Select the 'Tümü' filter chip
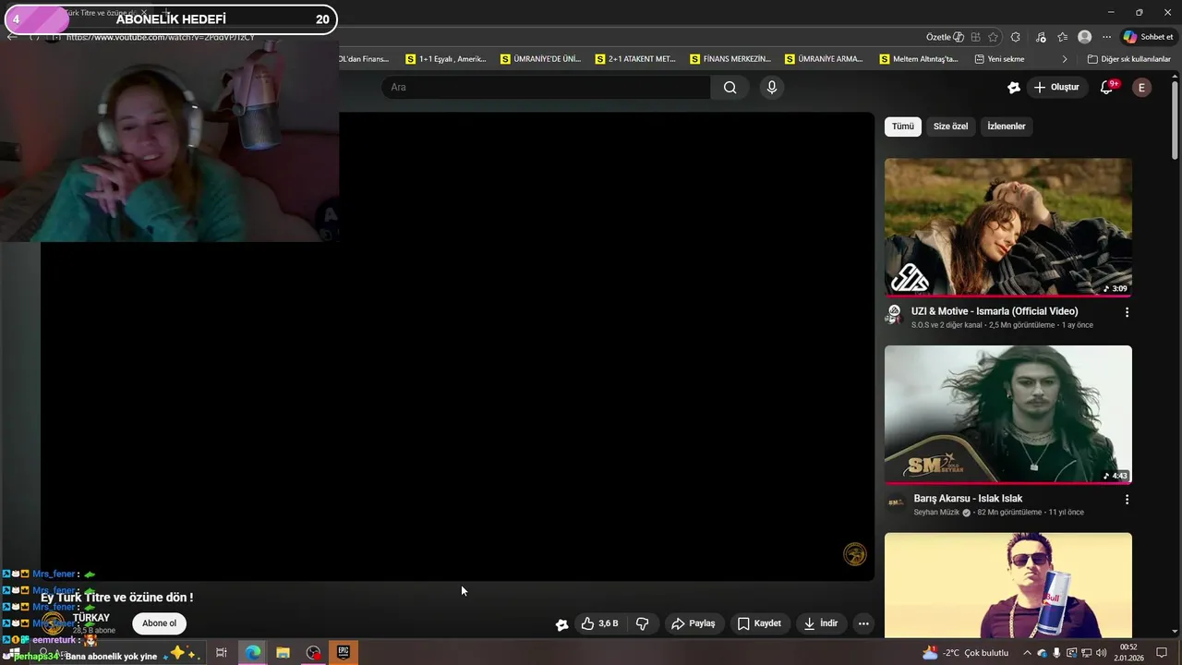The image size is (1182, 665). pos(903,127)
